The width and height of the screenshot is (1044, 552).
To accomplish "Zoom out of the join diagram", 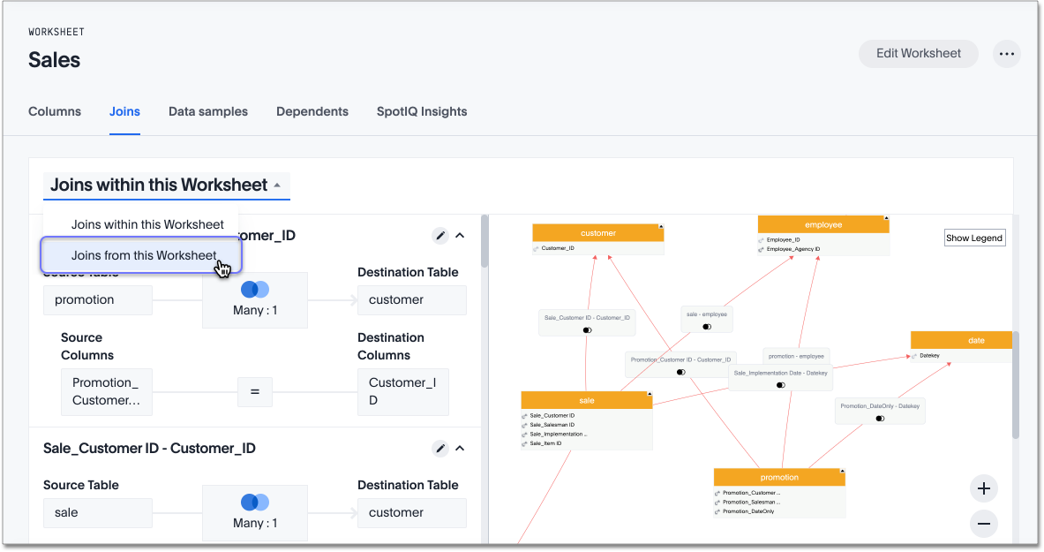I will 984,524.
